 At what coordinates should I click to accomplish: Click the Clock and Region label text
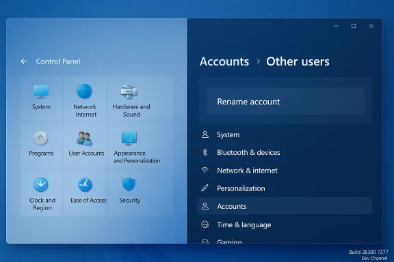(42, 204)
